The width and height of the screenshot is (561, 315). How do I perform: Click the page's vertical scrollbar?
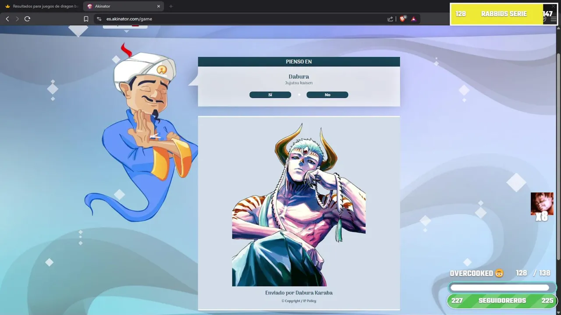point(558,157)
